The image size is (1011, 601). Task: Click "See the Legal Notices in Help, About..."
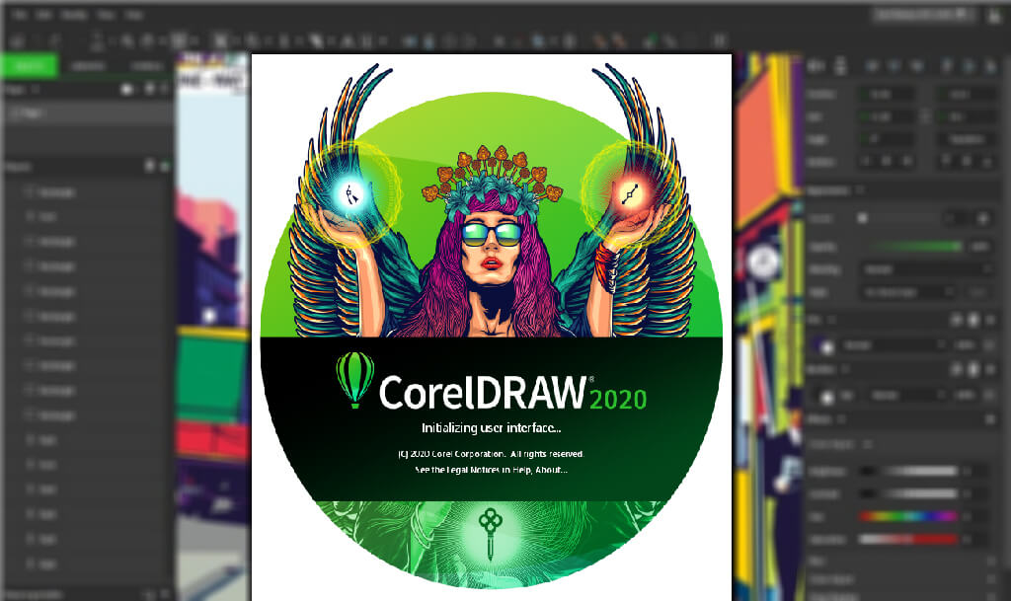pyautogui.click(x=492, y=470)
